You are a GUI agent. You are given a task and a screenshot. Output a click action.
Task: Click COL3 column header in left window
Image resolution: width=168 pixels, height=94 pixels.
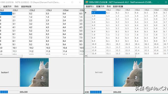[54, 10]
